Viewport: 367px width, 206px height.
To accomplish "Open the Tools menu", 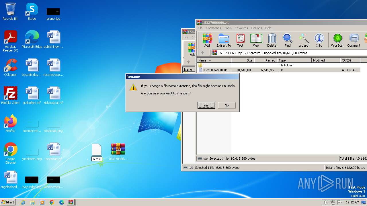I will [228, 28].
